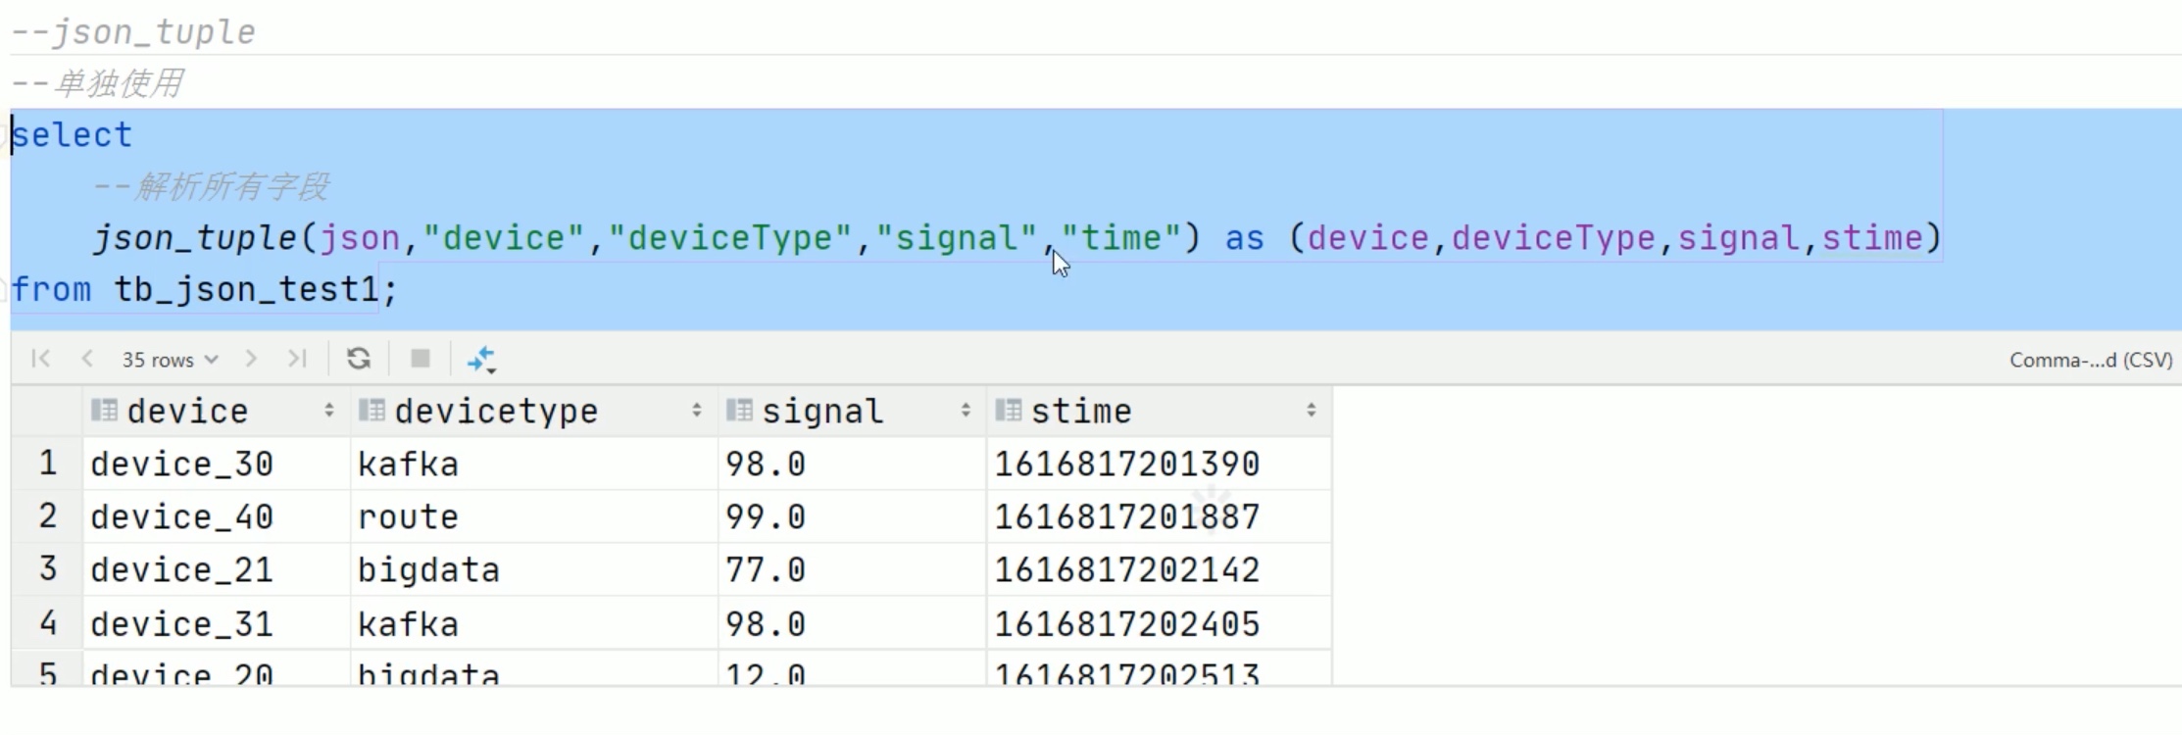Viewport: 2182px width, 735px height.
Task: Select row number 1
Action: pos(47,464)
